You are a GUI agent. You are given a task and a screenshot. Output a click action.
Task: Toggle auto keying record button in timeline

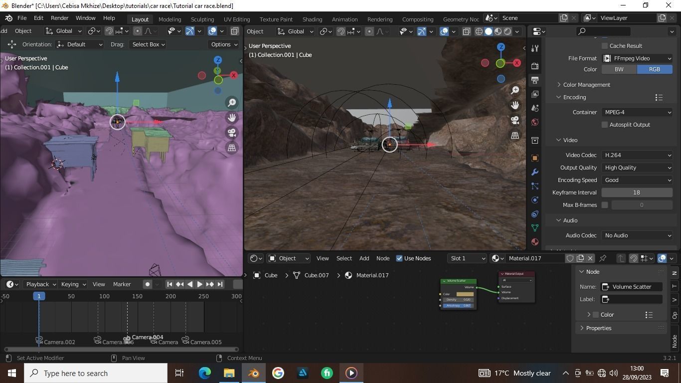[x=147, y=284]
